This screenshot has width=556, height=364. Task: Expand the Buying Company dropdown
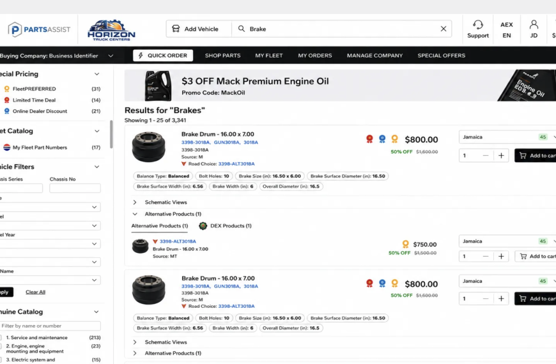(111, 56)
